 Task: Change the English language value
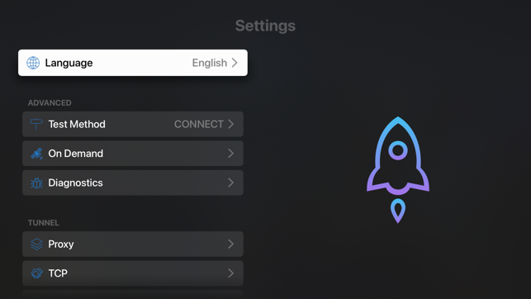[209, 63]
